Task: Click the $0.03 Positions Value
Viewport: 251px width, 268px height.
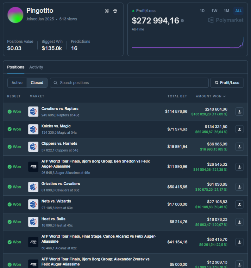Action: click(x=14, y=48)
